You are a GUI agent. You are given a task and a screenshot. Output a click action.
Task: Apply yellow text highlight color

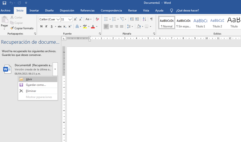point(85,26)
